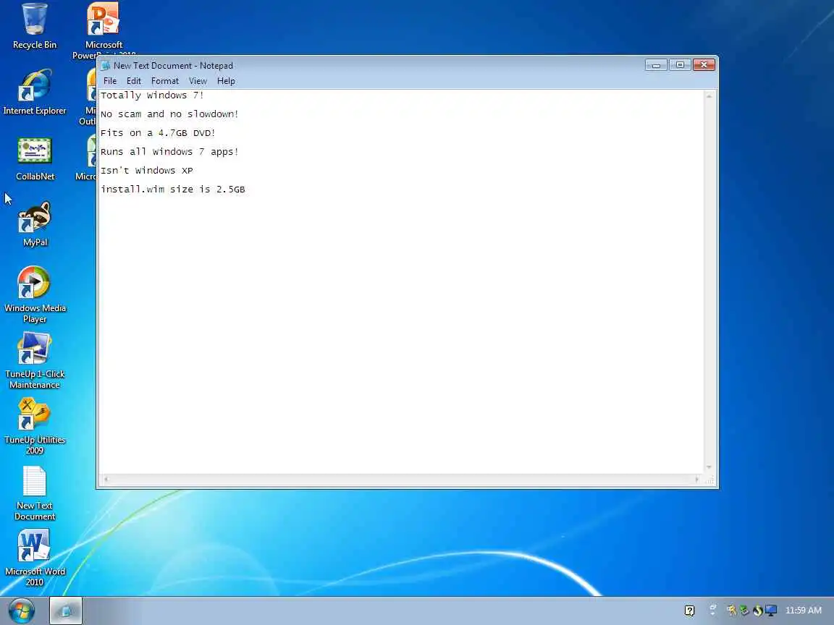This screenshot has height=625, width=834.
Task: Select the New Text Document file icon
Action: pyautogui.click(x=35, y=493)
